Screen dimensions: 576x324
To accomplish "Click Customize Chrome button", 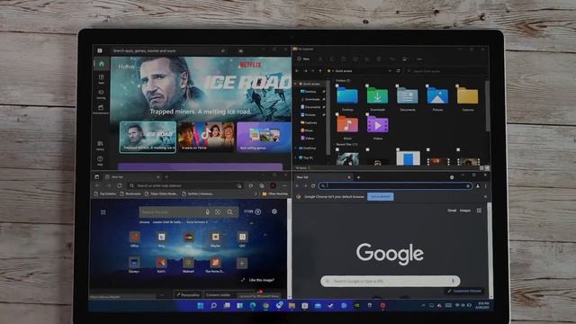I will pyautogui.click(x=464, y=291).
